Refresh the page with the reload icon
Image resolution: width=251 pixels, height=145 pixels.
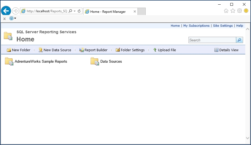point(79,11)
